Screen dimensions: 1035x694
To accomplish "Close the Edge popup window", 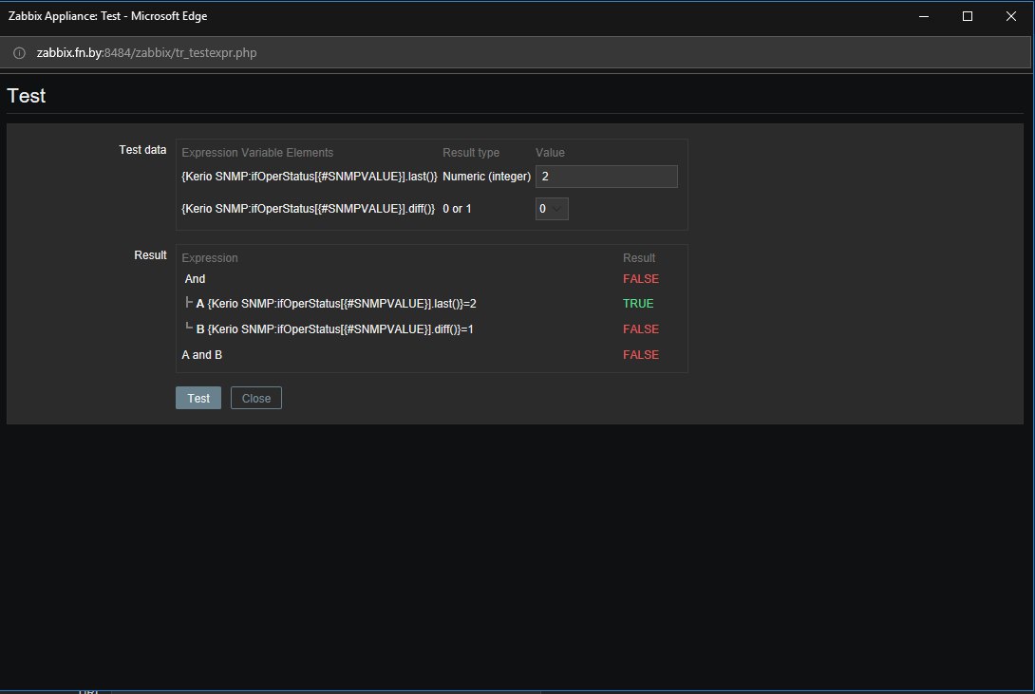I will coord(1010,16).
